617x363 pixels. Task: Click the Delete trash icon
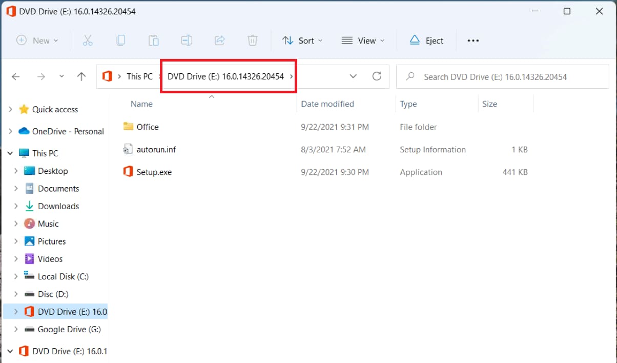[x=252, y=41]
